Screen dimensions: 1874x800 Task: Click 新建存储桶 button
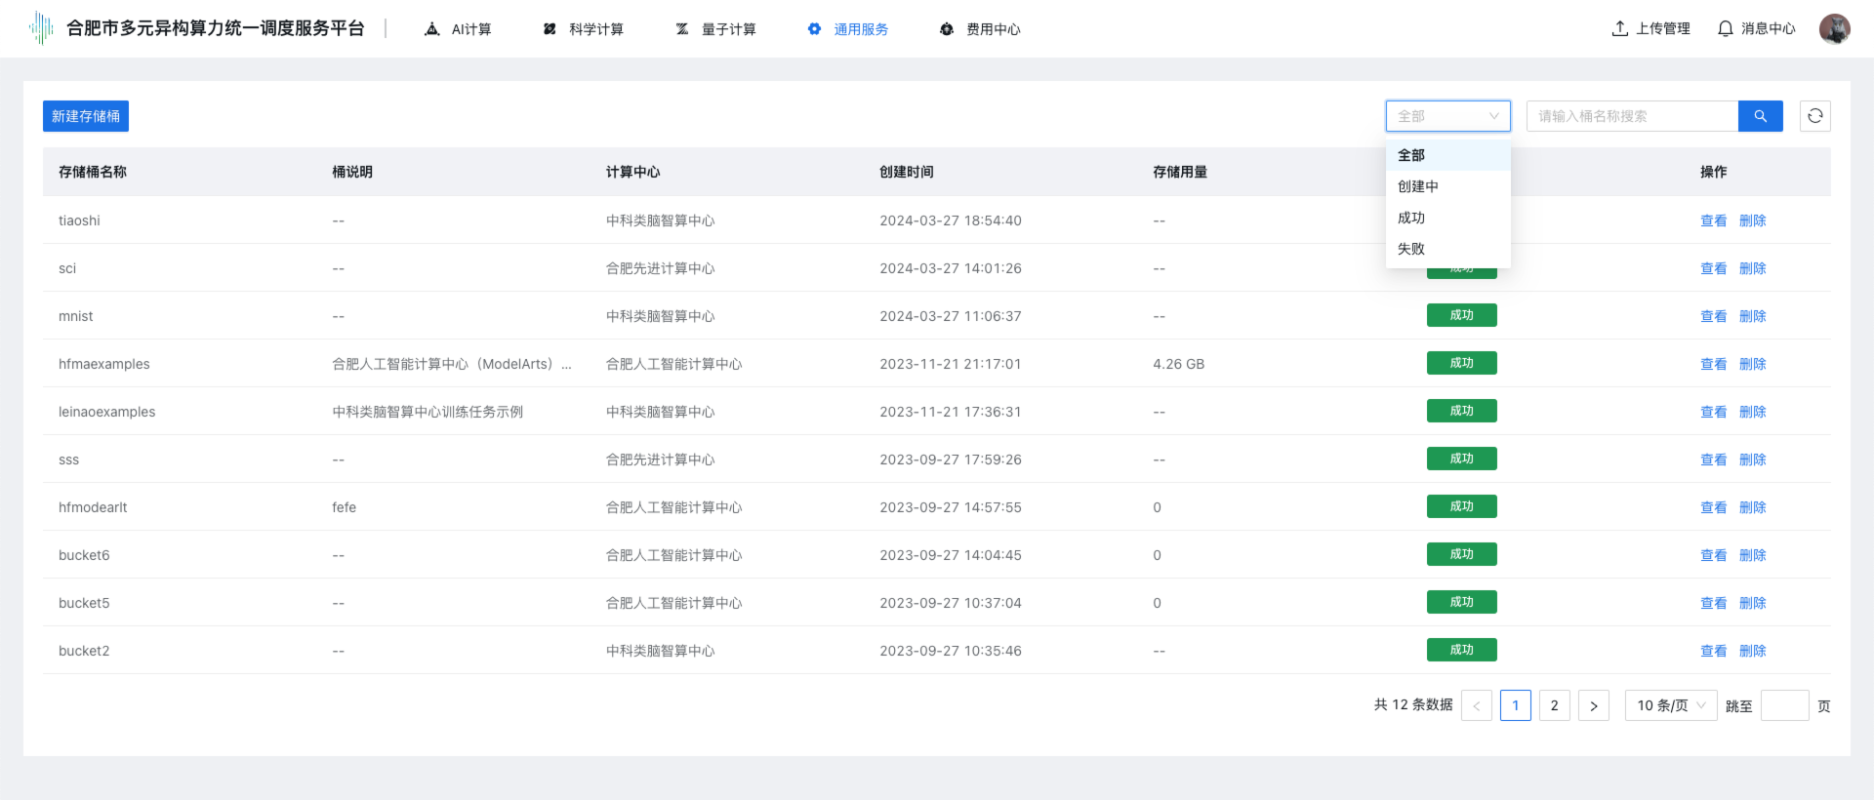(86, 116)
